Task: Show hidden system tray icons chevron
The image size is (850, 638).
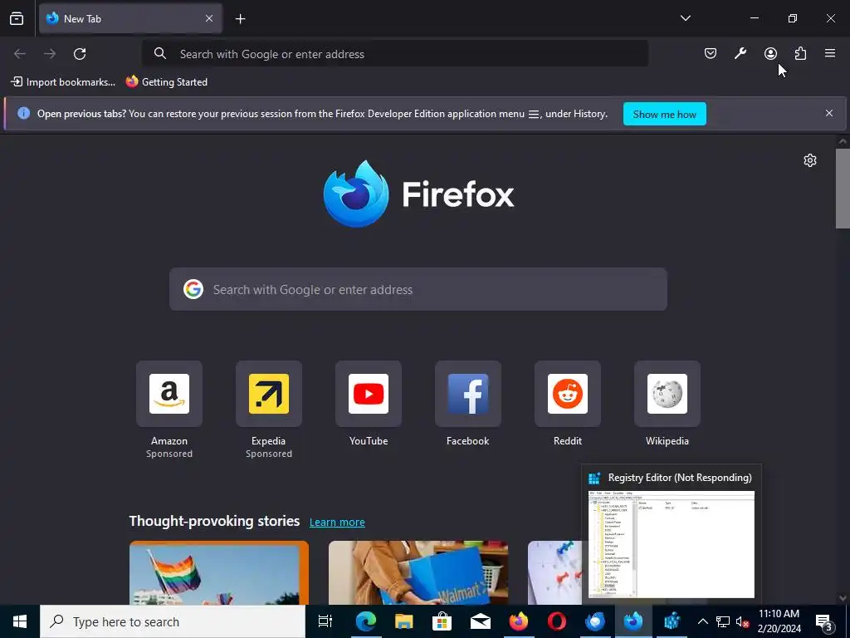Action: click(702, 621)
